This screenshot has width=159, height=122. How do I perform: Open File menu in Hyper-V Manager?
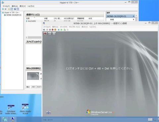(6, 6)
